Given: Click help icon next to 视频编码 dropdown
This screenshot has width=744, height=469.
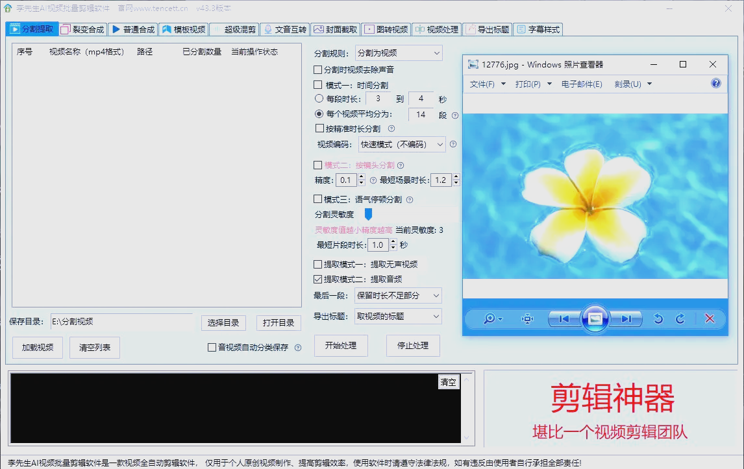Looking at the screenshot, I should coord(453,144).
